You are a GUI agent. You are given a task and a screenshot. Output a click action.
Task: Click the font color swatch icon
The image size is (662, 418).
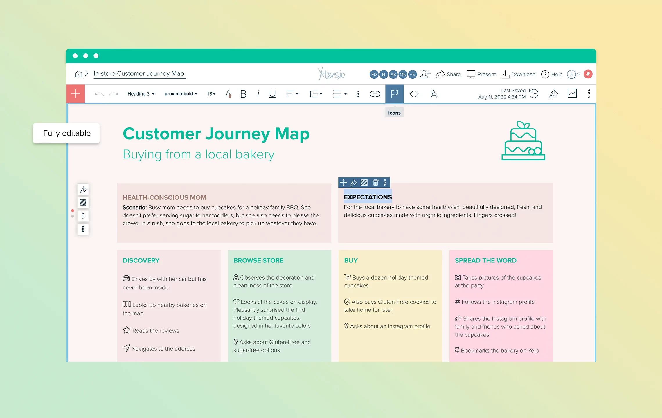click(x=229, y=94)
